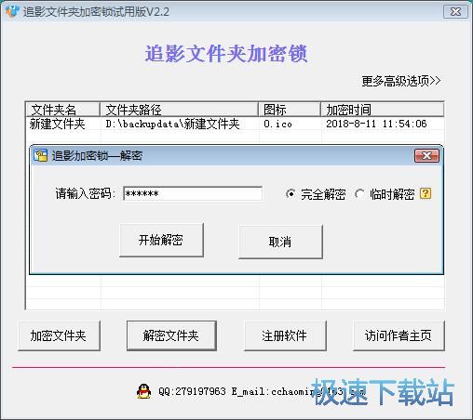The image size is (473, 420).
Task: Click the 文件夹路径 column header
Action: (x=179, y=109)
